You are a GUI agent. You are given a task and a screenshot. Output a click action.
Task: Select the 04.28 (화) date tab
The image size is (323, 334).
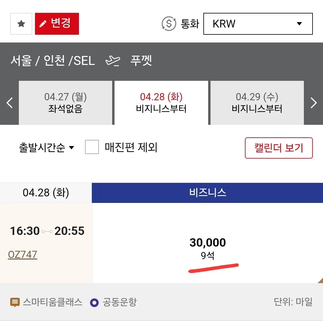point(161,103)
